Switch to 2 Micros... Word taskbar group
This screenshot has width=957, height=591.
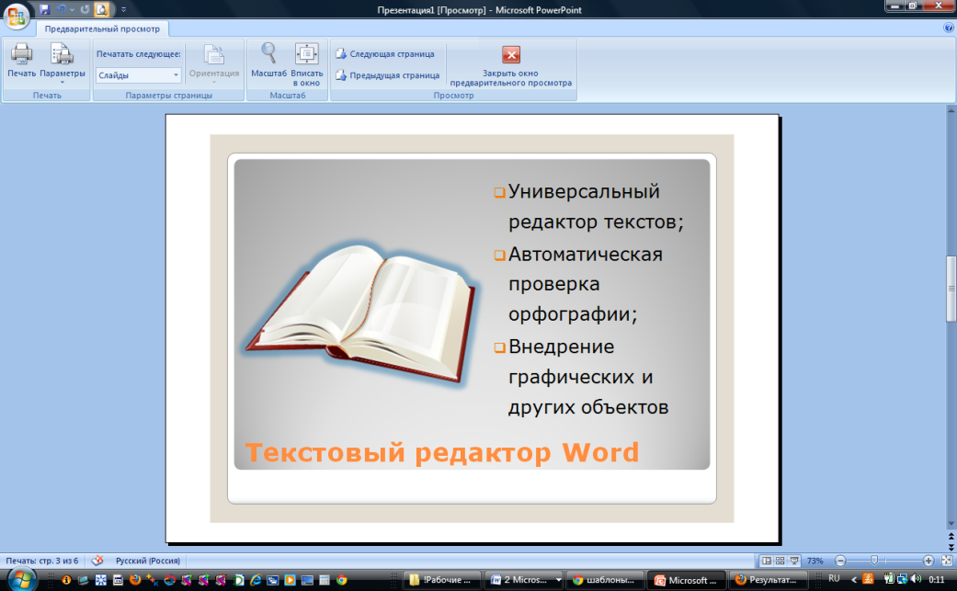(524, 580)
